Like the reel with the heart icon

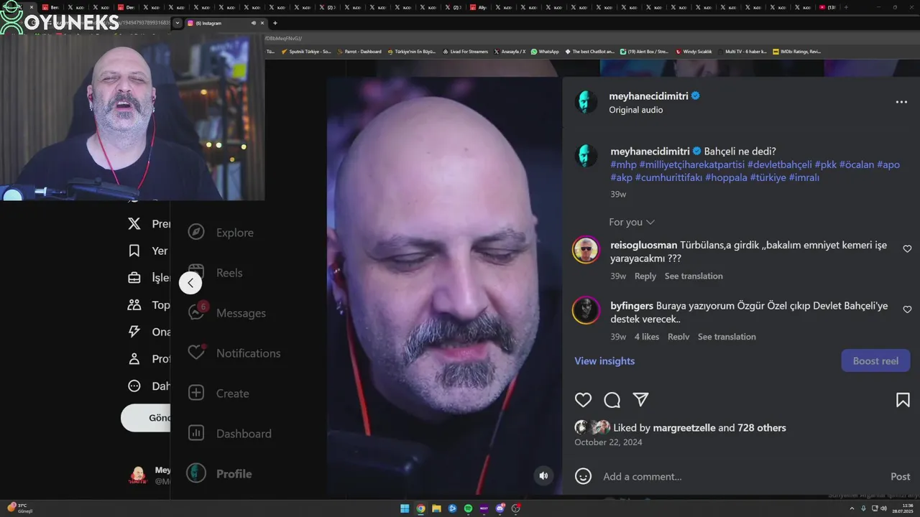[x=583, y=400]
